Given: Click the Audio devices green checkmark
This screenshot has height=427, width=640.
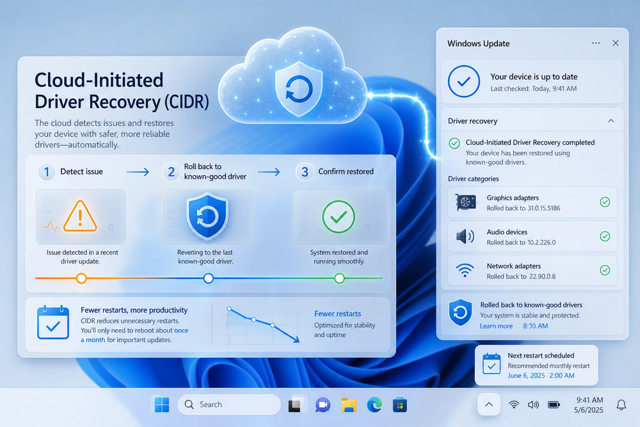Looking at the screenshot, I should pos(605,236).
